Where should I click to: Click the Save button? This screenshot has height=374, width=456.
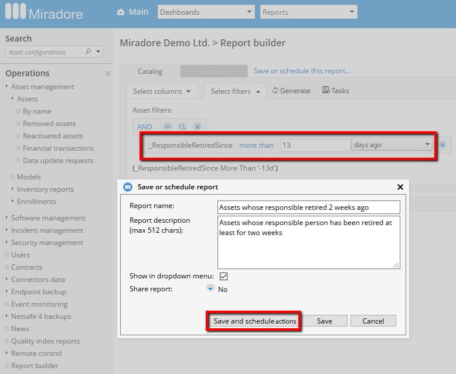tap(324, 321)
